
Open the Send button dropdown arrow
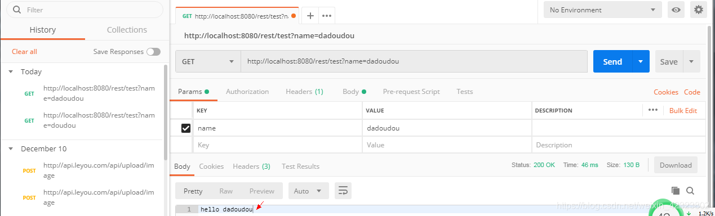(x=641, y=61)
